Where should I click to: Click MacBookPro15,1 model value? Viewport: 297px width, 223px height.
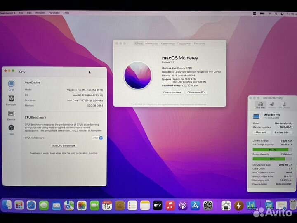pos(283,123)
